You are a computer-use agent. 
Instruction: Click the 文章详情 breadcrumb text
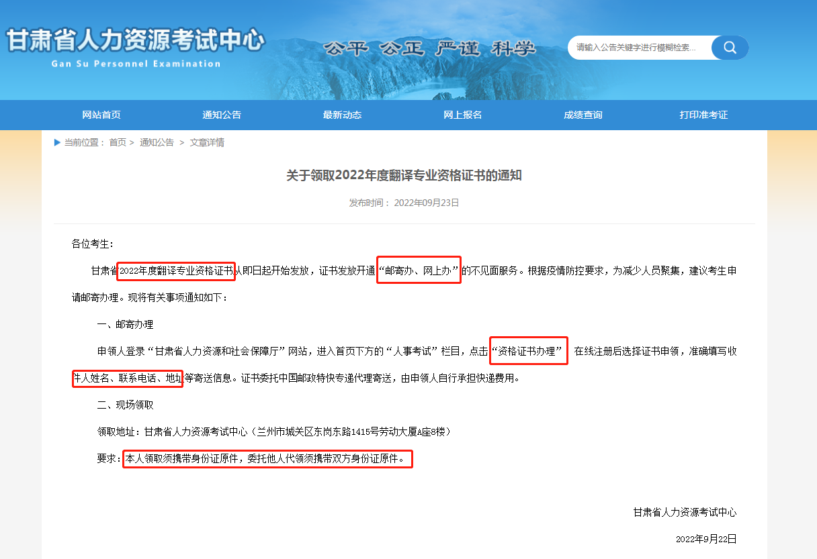(x=207, y=142)
